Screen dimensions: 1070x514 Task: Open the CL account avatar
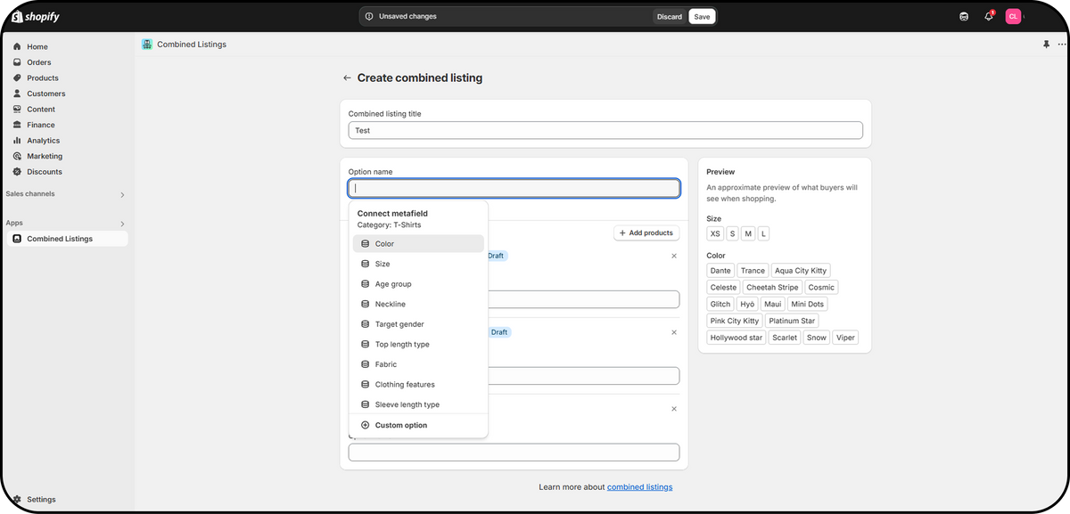tap(1013, 16)
